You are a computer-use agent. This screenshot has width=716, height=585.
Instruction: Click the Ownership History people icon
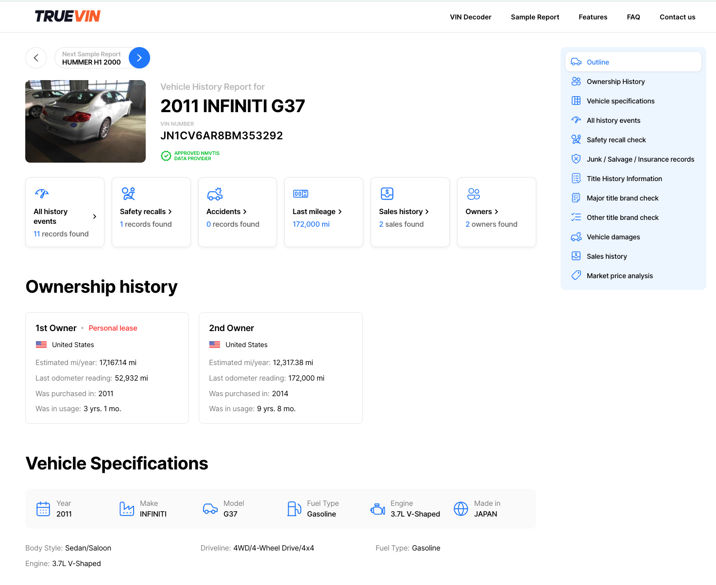point(576,82)
